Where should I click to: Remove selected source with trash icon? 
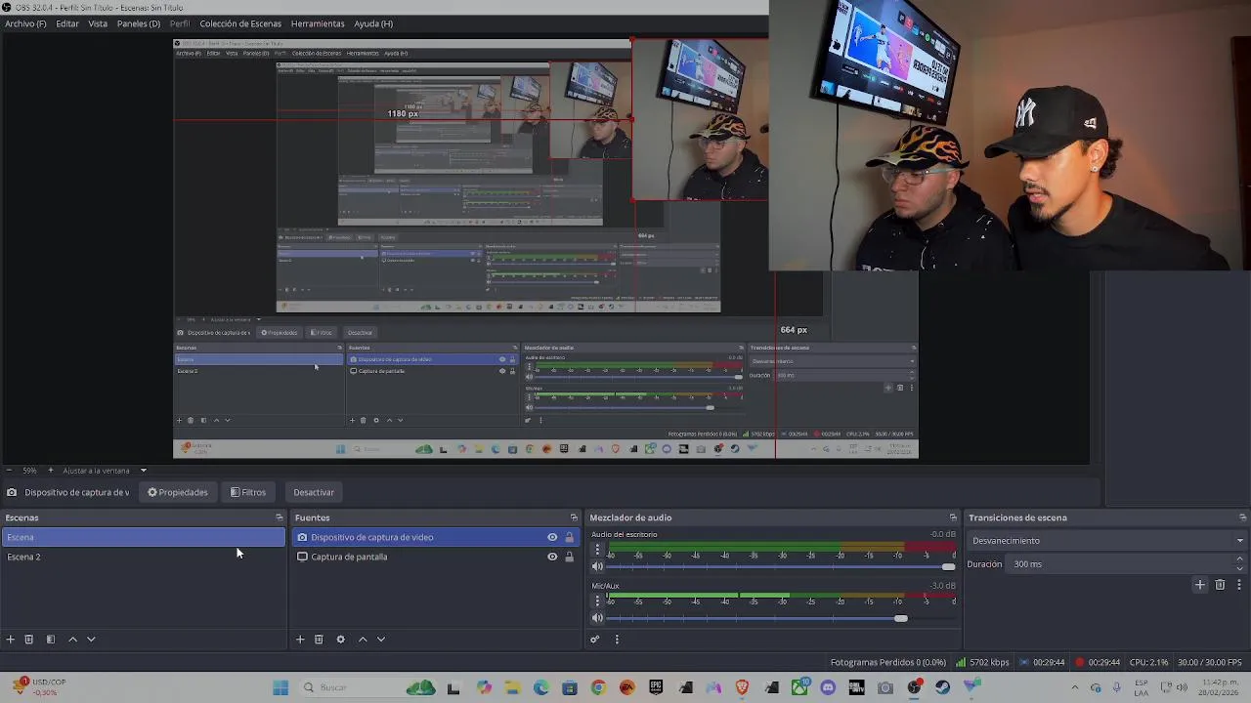(319, 640)
